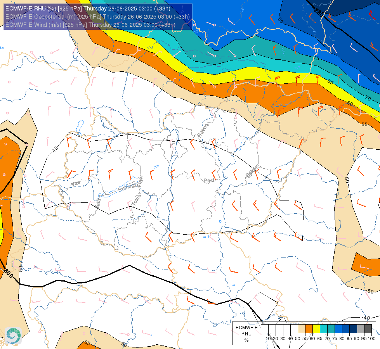Pick the medium blue 80–85 legend swatch

click(x=346, y=328)
